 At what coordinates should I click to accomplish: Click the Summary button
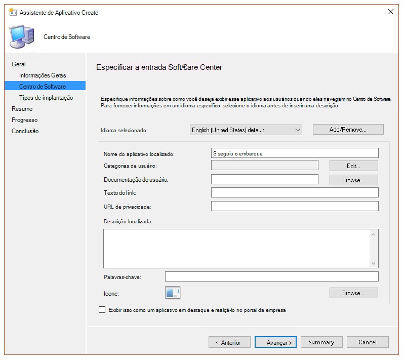[321, 342]
